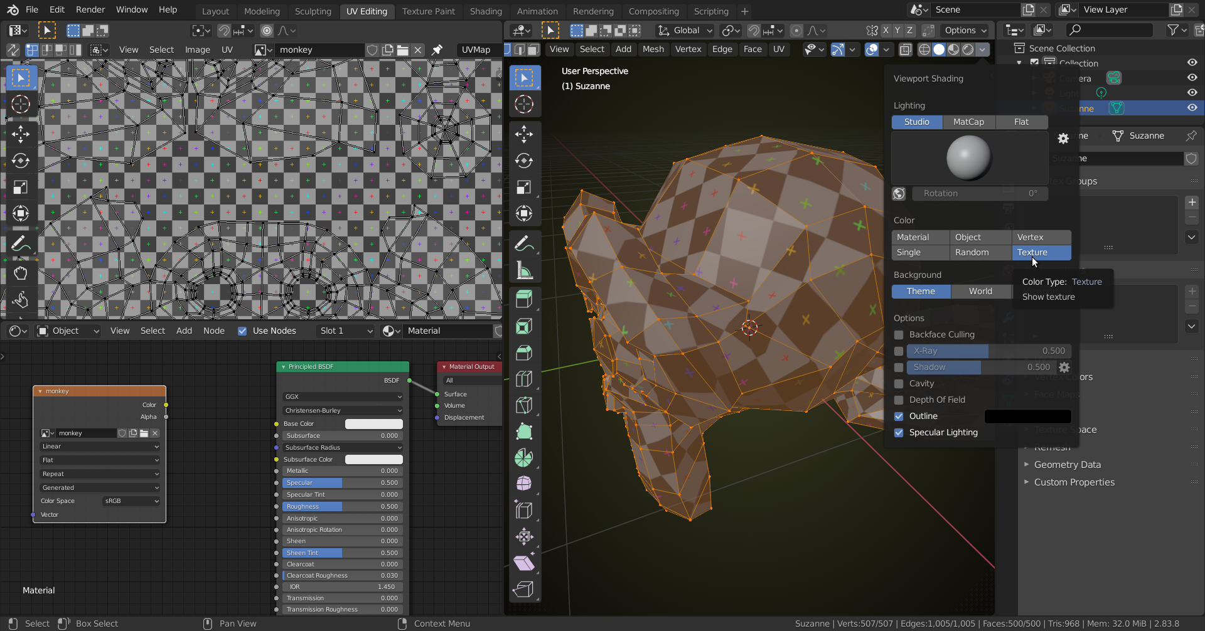
Task: Open the Slot 1 material dropdown
Action: (346, 331)
